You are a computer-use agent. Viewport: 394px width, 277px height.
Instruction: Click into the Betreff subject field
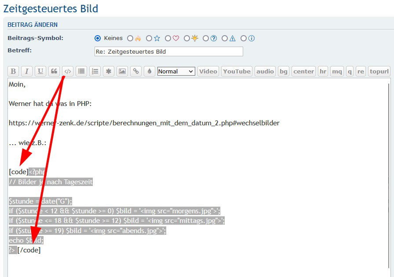[168, 51]
